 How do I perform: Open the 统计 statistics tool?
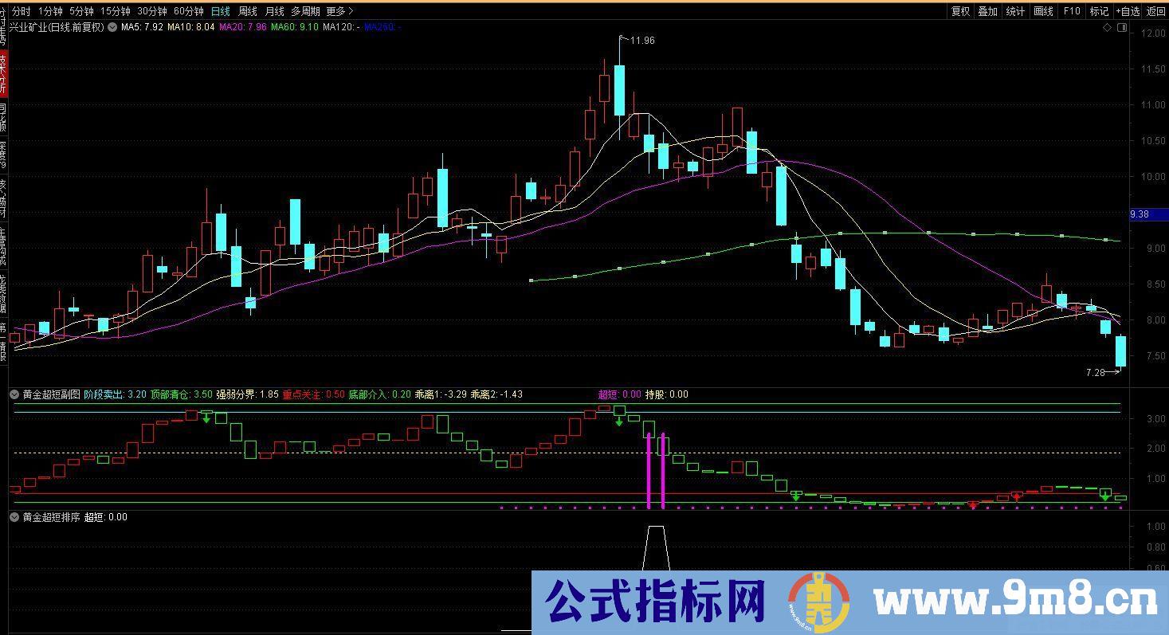[x=1015, y=11]
